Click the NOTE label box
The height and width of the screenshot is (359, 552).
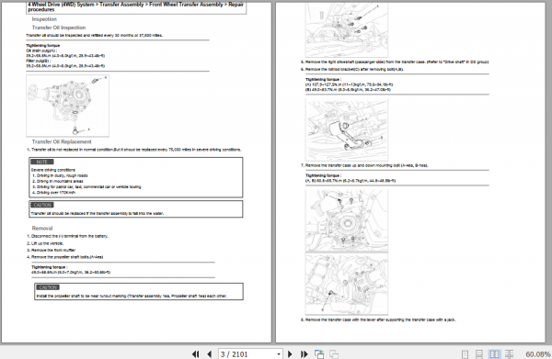(x=42, y=162)
